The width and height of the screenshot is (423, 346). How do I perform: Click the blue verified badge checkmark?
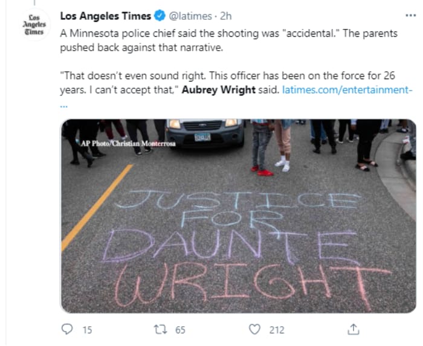tap(160, 16)
